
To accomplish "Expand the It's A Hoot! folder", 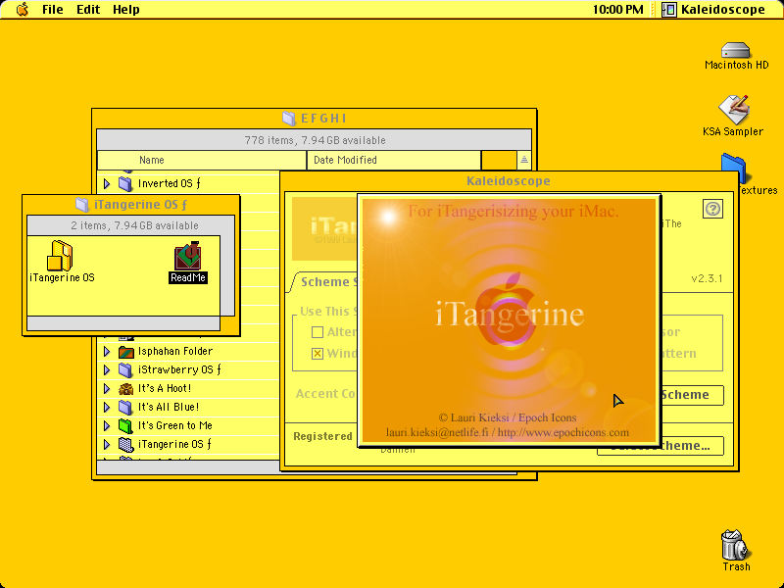I will [x=107, y=388].
